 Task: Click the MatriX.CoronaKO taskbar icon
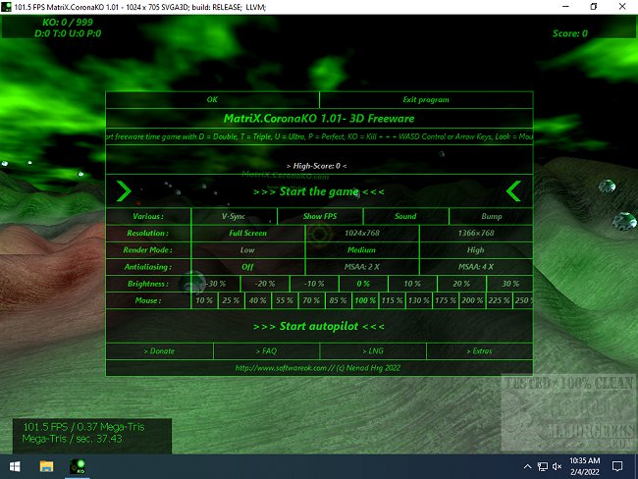tap(78, 466)
